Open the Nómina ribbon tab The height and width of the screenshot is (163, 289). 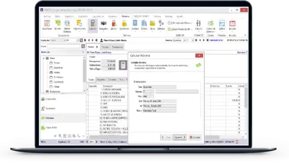125,16
